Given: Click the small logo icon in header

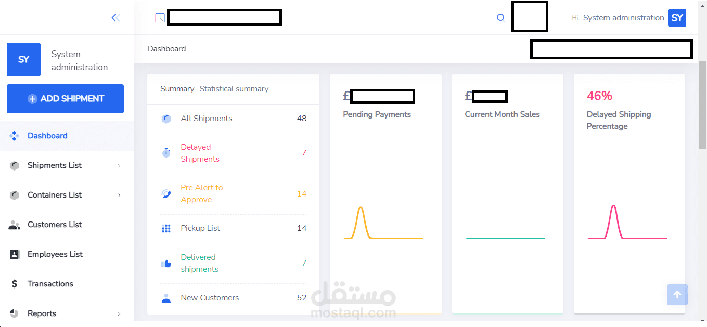Looking at the screenshot, I should pos(160,18).
